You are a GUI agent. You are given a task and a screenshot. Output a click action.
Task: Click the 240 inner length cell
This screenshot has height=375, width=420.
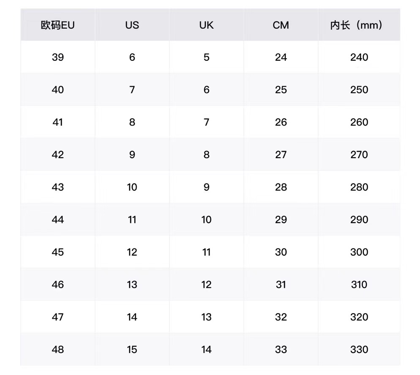(359, 57)
